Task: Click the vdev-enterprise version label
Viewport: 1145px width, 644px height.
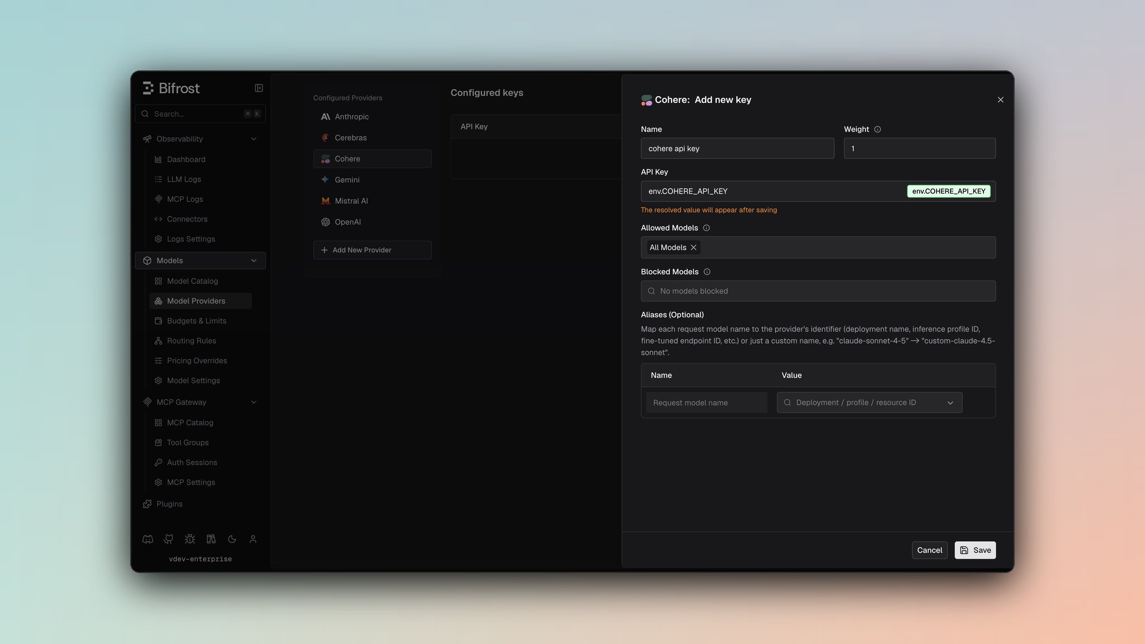Action: [x=200, y=559]
